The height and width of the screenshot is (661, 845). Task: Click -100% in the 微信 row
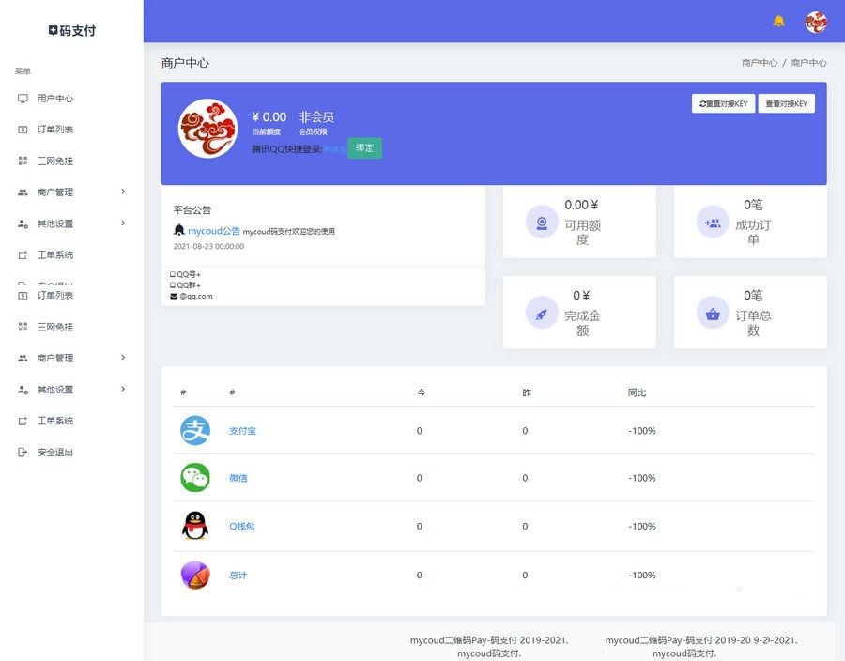click(642, 478)
